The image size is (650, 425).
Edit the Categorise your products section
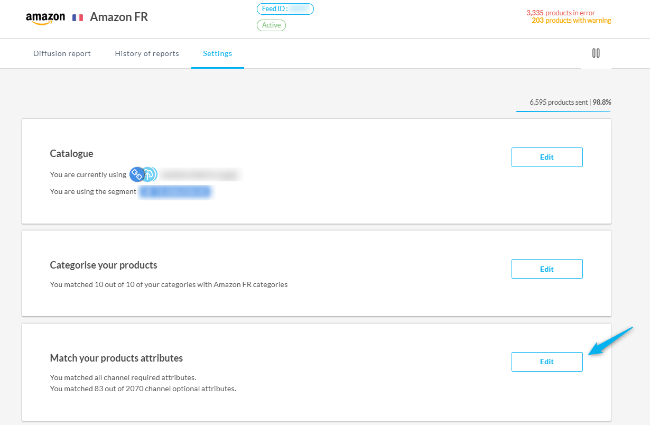point(546,269)
